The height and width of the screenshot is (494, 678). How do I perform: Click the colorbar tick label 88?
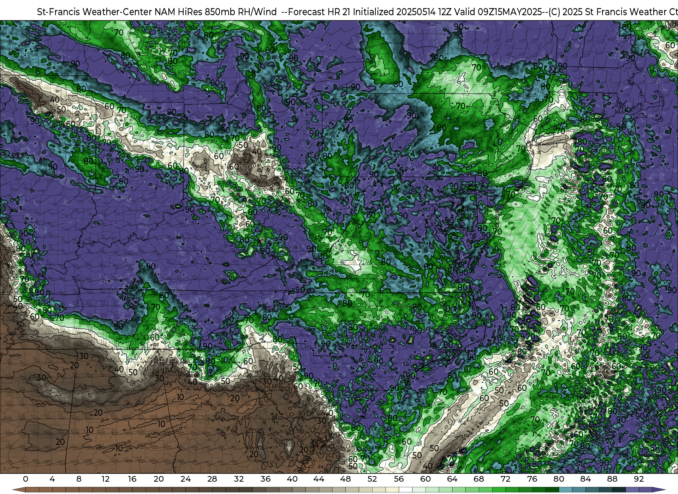pyautogui.click(x=612, y=479)
